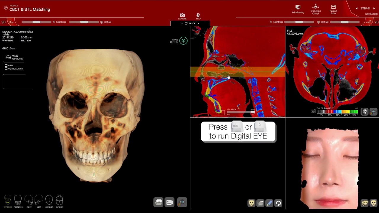Image resolution: width=379 pixels, height=213 pixels.
Task: Click the color range palette icon
Action: [313, 112]
